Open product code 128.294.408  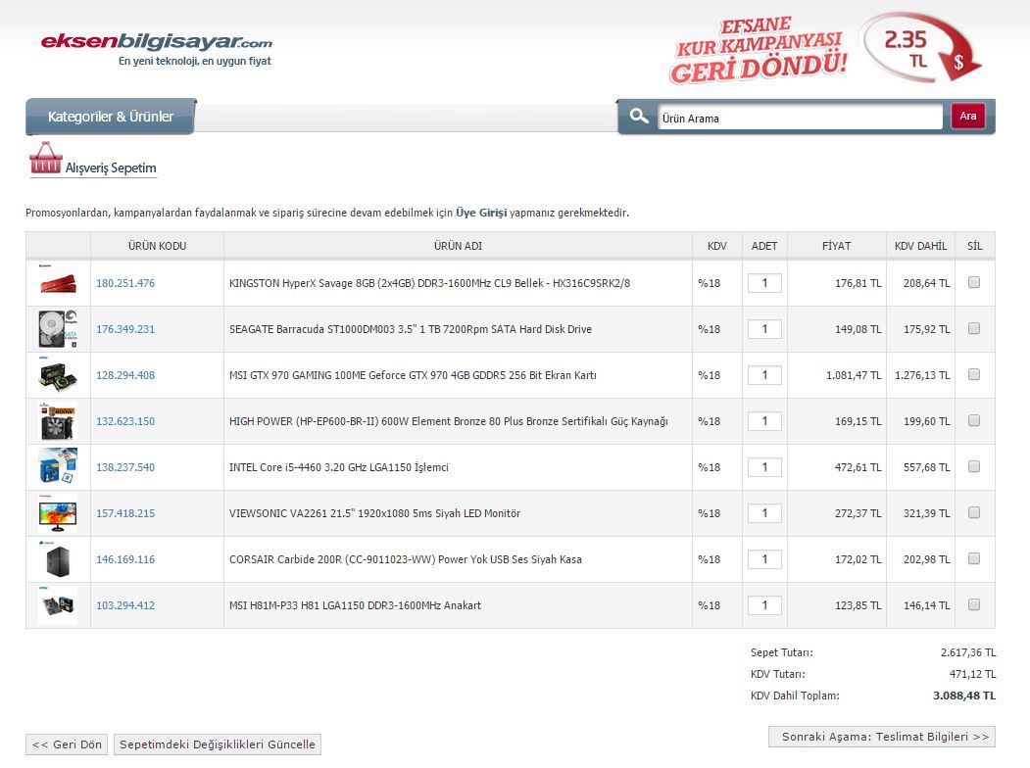tap(125, 375)
